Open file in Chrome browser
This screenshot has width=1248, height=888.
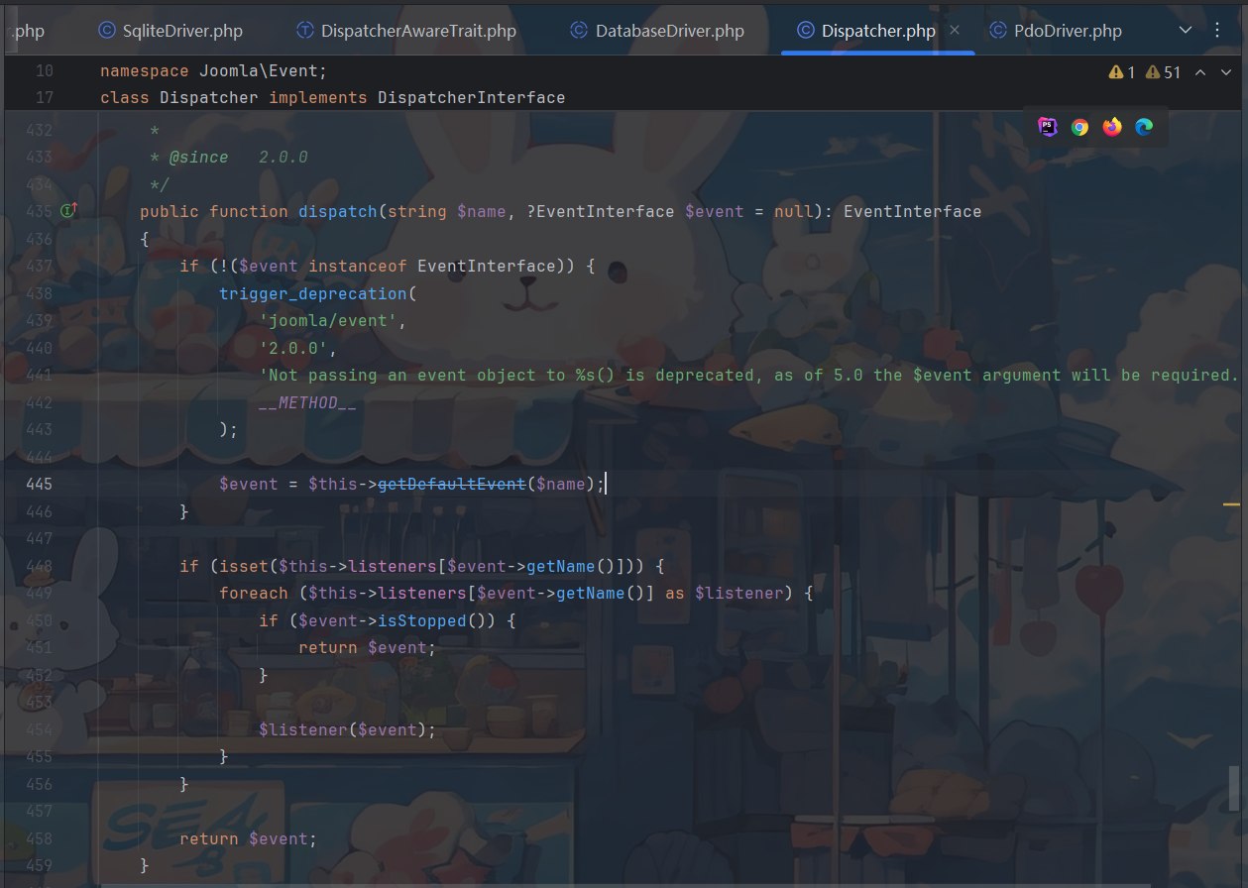[1079, 127]
